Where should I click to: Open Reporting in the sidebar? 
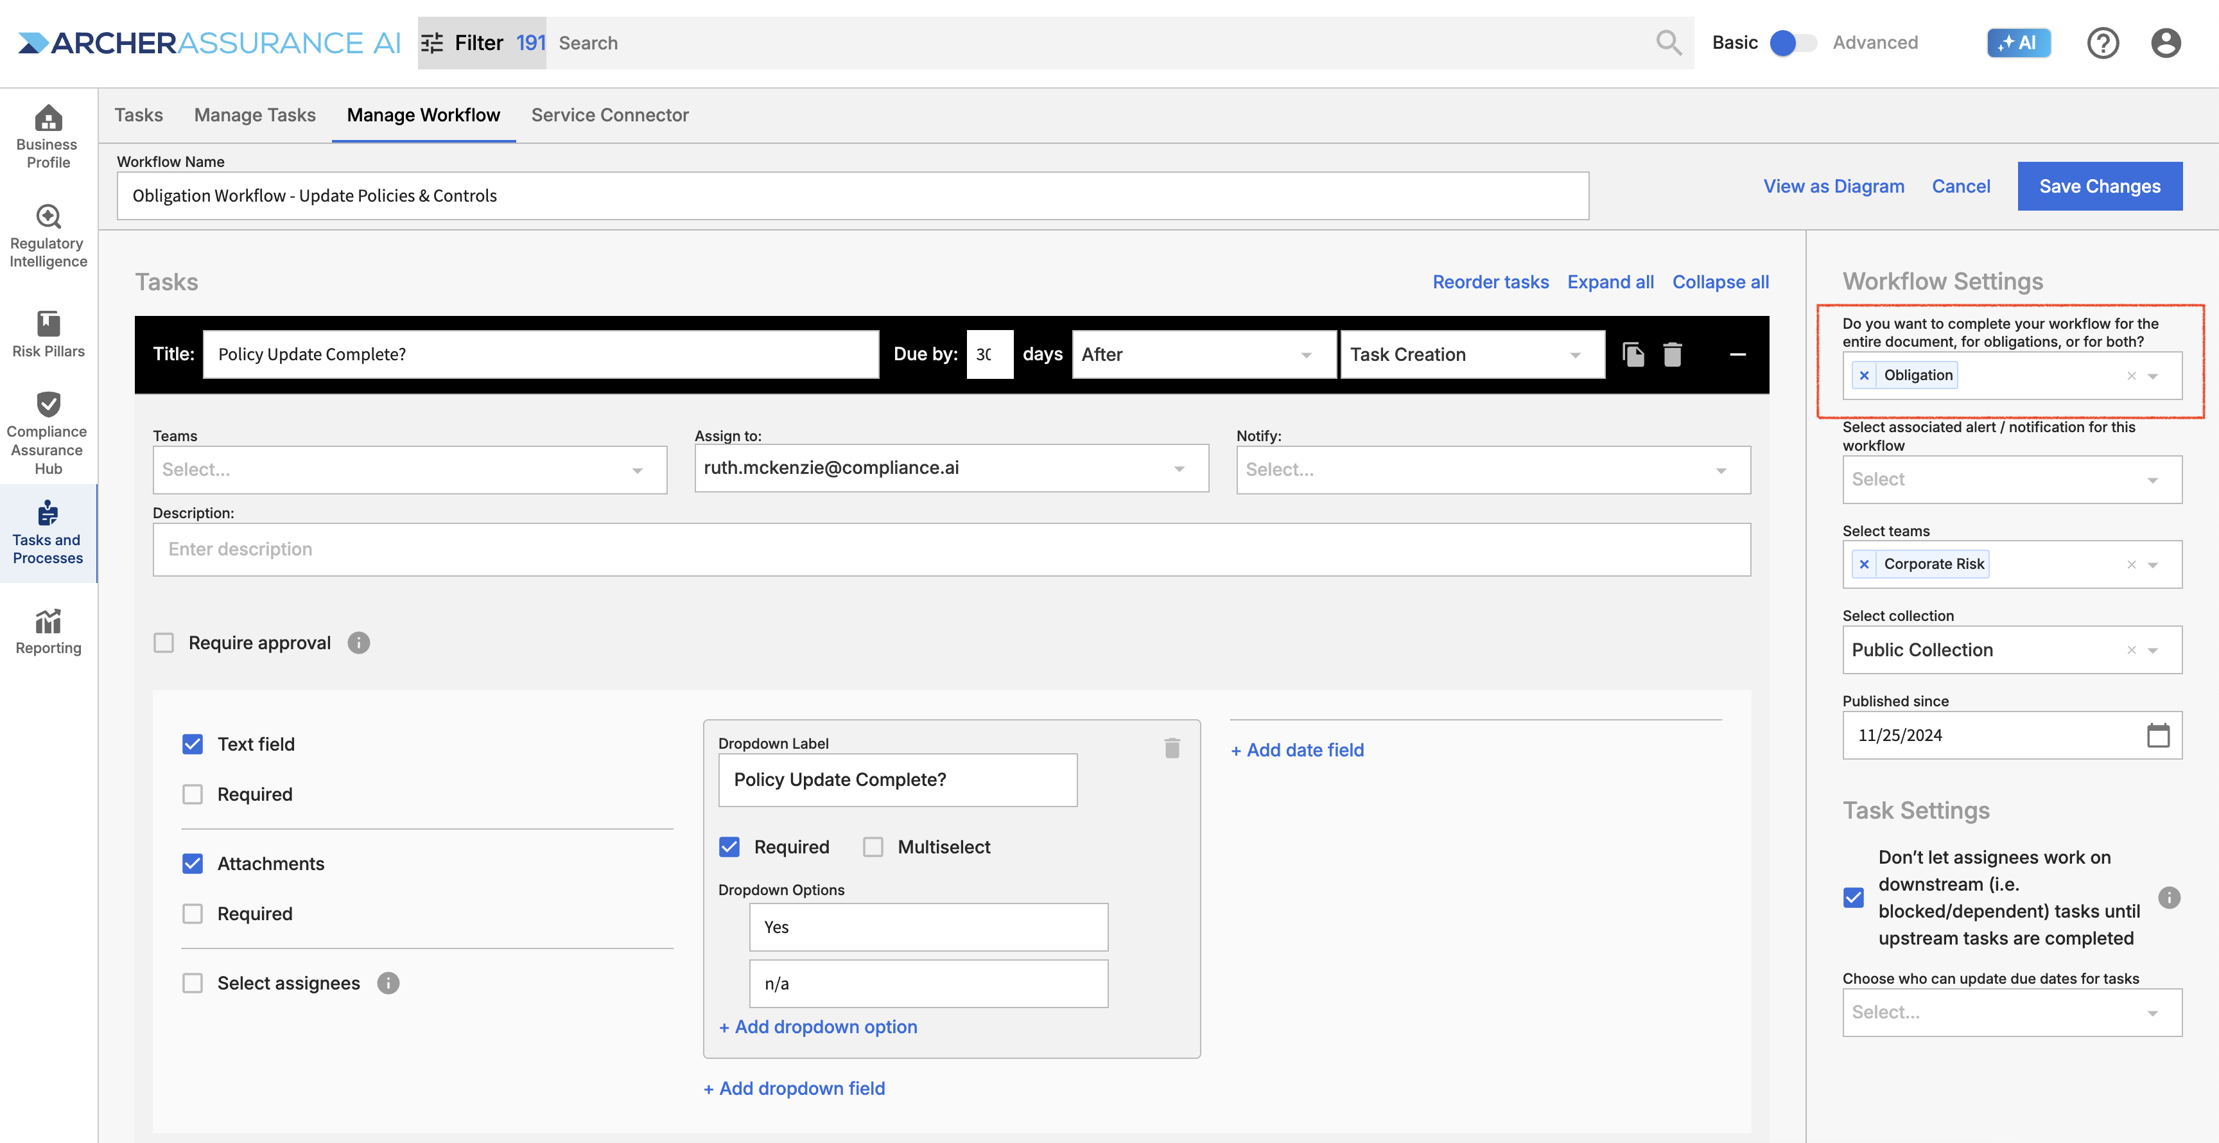pos(48,631)
